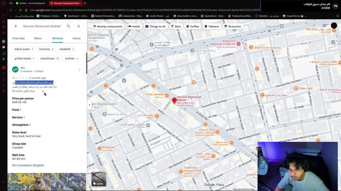Click the Totti Juice shop marker
The image size is (341, 191).
click(x=334, y=31)
